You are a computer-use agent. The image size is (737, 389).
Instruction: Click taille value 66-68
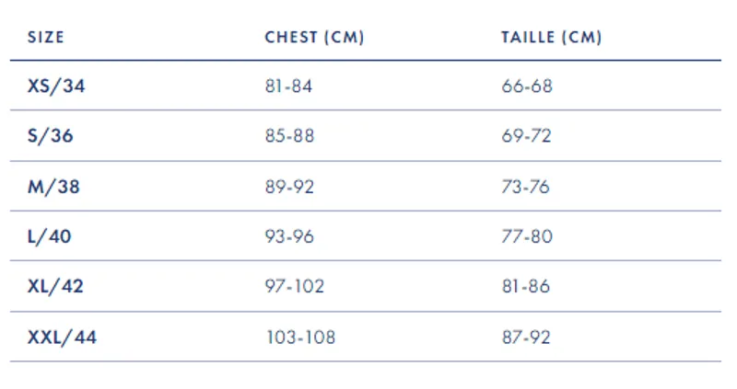(x=527, y=86)
